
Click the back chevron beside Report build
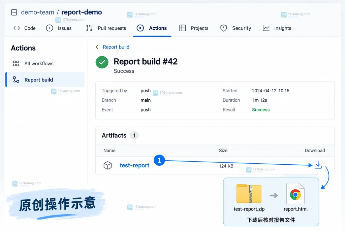point(97,47)
